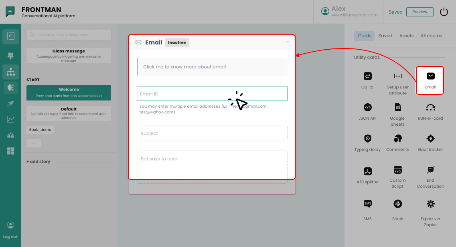Click the Subject input field

[212, 133]
